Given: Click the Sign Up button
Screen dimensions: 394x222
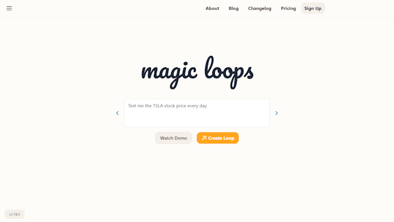Looking at the screenshot, I should pos(313,8).
